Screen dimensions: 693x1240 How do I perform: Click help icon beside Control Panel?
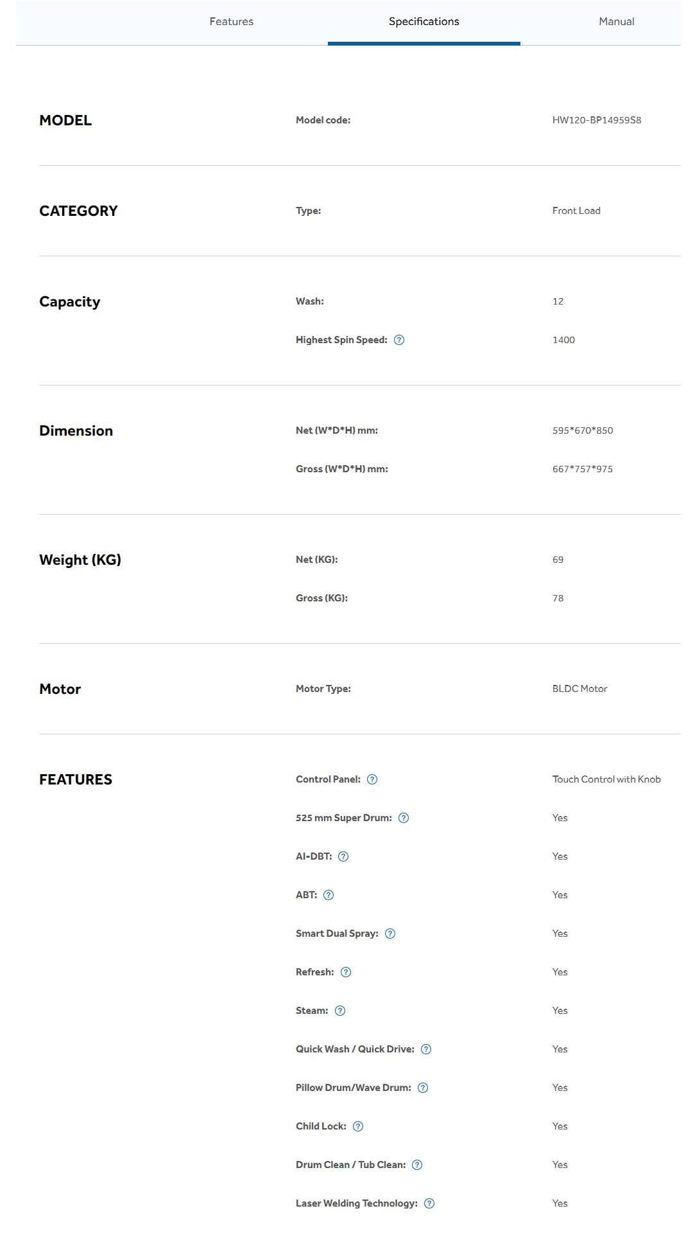372,779
